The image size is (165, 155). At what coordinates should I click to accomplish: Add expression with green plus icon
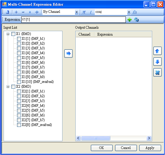pyautogui.click(x=129, y=19)
